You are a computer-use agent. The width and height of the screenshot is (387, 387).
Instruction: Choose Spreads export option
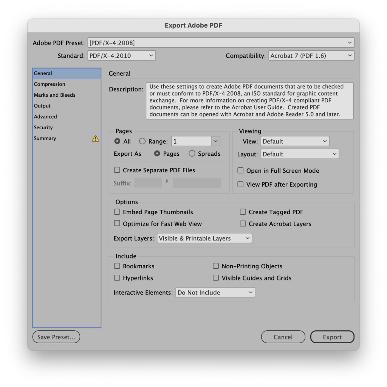(x=192, y=153)
